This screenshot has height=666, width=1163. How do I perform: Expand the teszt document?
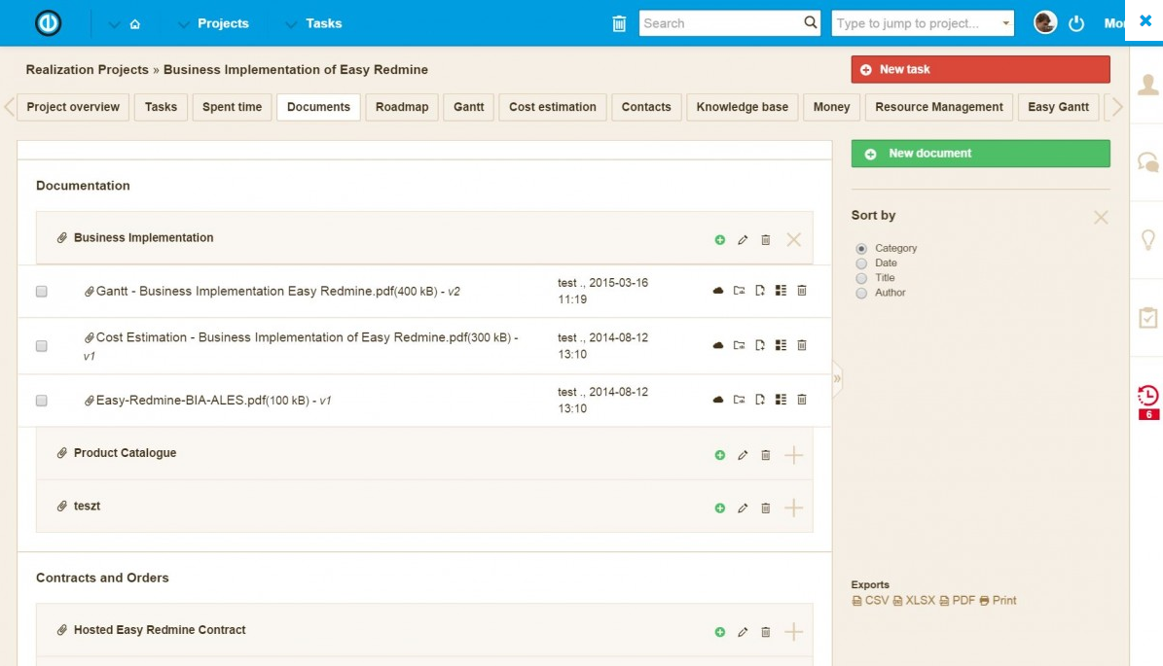[x=793, y=508]
